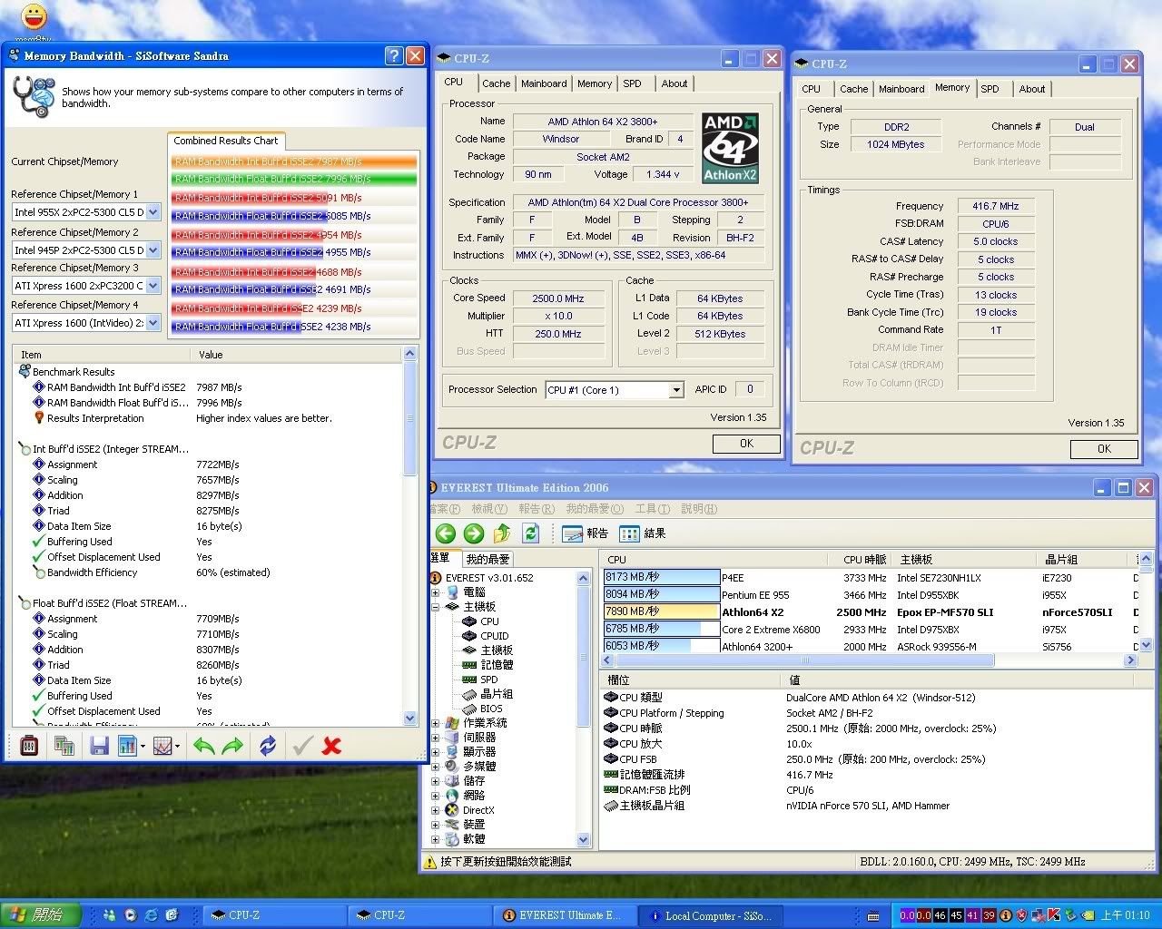
Task: Switch to CPU tab in right CPU-Z window
Action: [x=811, y=89]
